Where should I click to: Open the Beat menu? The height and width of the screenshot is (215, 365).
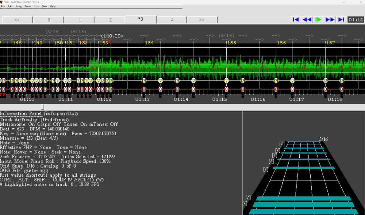pyautogui.click(x=45, y=7)
